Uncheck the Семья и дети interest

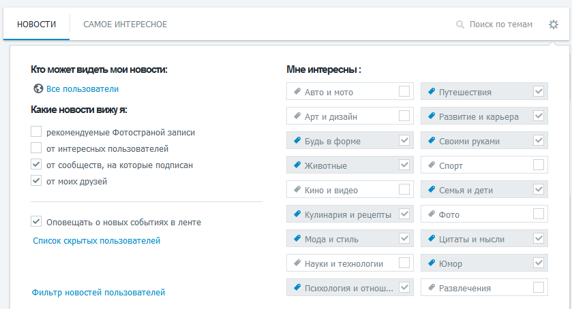pos(539,189)
